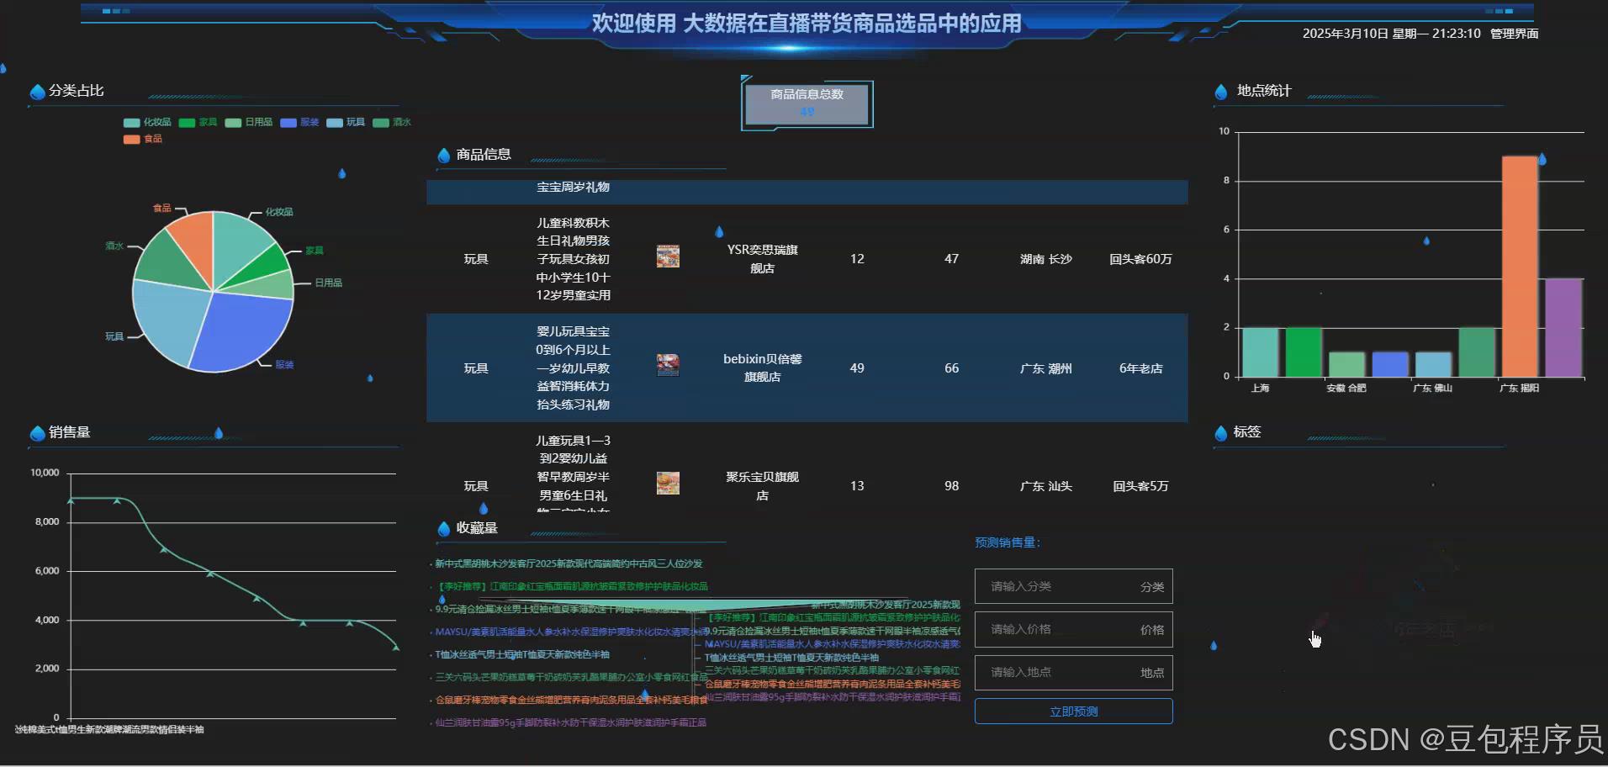1608x767 pixels.
Task: Click the drop icon next to the 标签 panel
Action: [1221, 432]
